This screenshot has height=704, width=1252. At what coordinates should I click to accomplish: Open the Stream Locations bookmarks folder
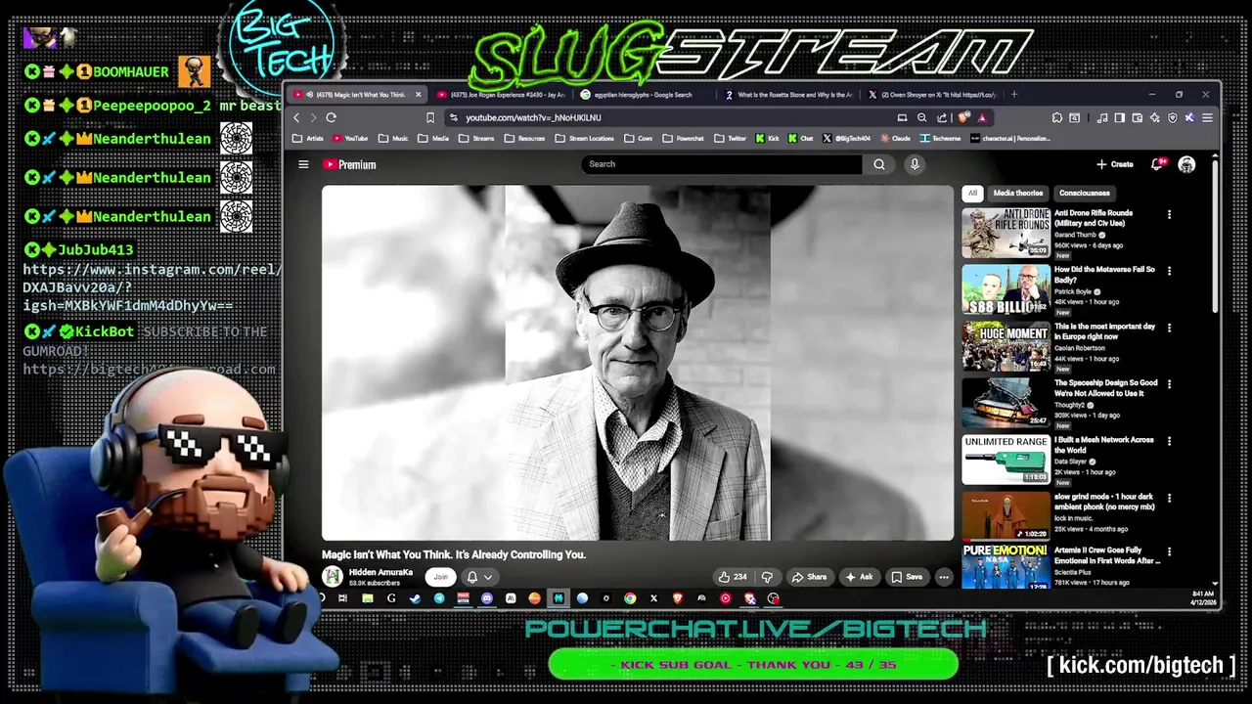pyautogui.click(x=585, y=139)
